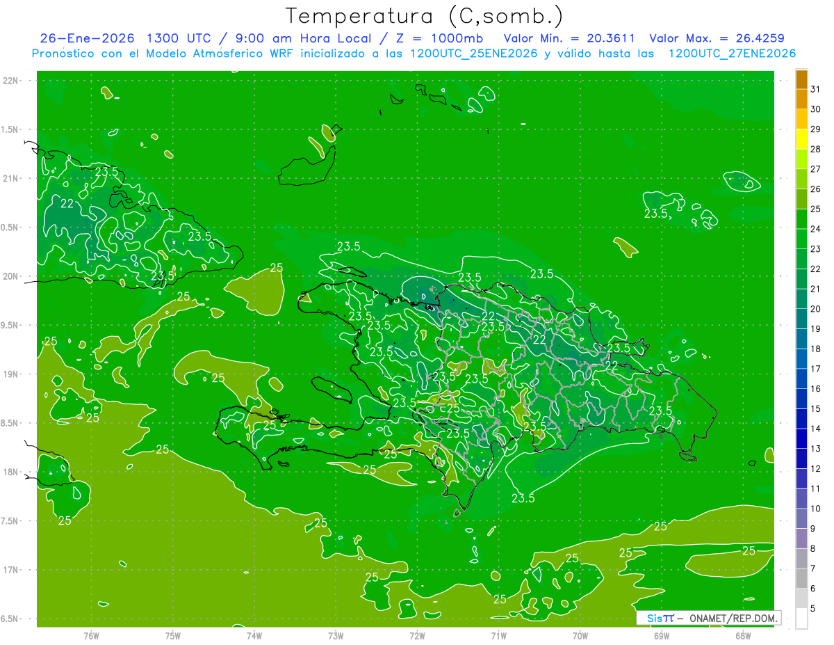The height and width of the screenshot is (645, 834).
Task: Click the teal swatch between 19 and 20
Action: (801, 319)
